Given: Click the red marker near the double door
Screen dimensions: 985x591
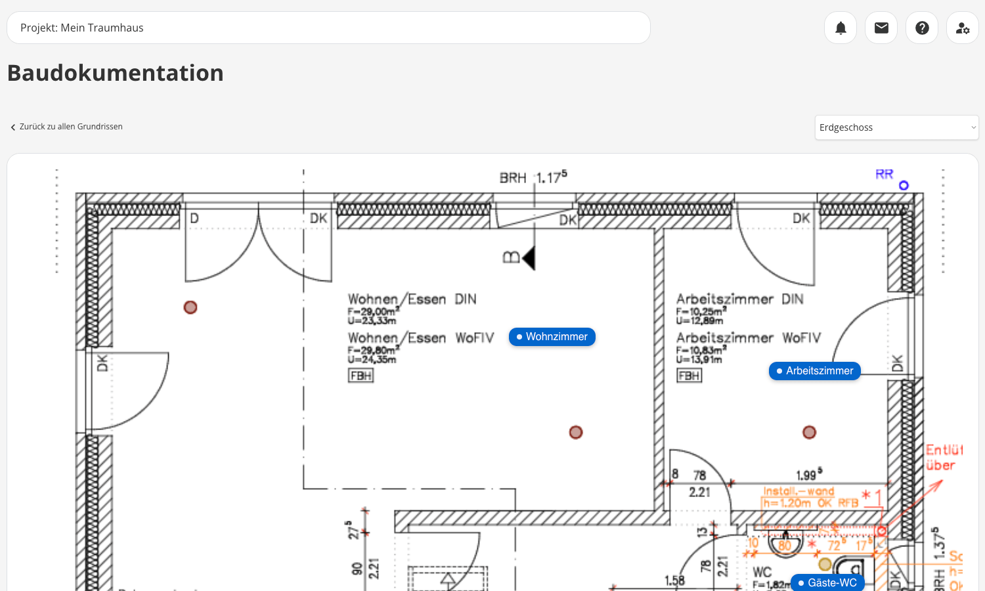Looking at the screenshot, I should pyautogui.click(x=190, y=307).
